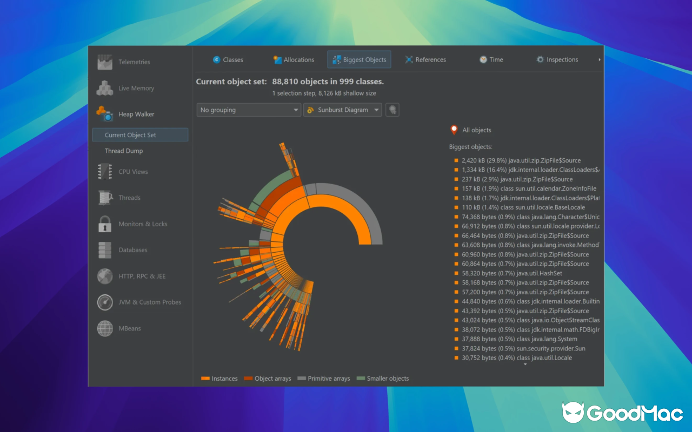Image resolution: width=692 pixels, height=432 pixels.
Task: Select Thread Dump in the sidebar
Action: (x=124, y=151)
